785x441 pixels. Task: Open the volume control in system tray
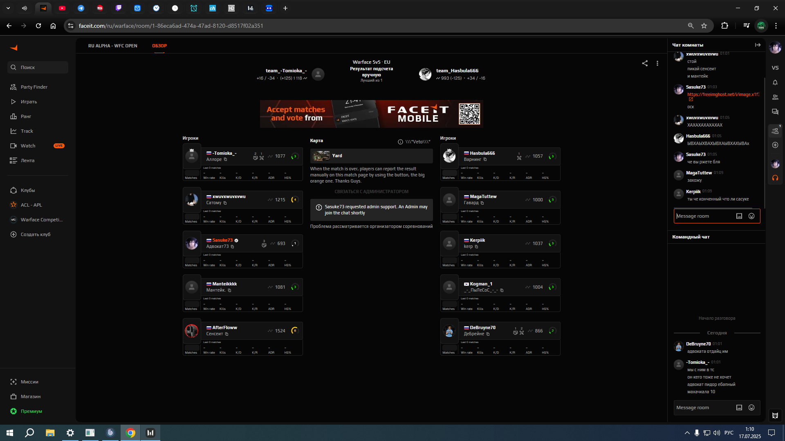[x=717, y=433]
